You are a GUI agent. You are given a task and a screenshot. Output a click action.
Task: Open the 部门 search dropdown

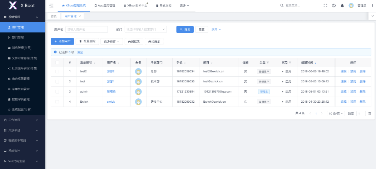pyautogui.click(x=146, y=29)
